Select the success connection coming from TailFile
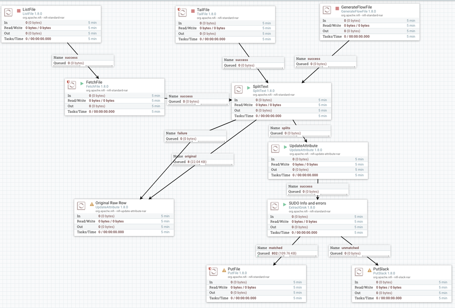The width and height of the screenshot is (455, 308). 253,63
